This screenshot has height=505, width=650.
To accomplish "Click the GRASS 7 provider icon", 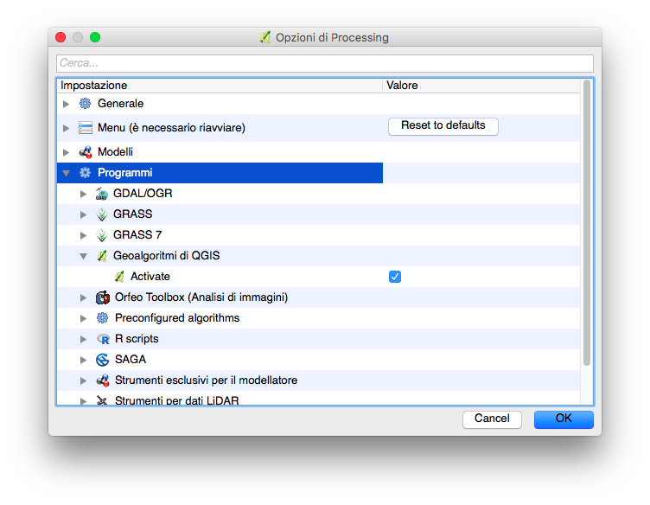I will 102,235.
